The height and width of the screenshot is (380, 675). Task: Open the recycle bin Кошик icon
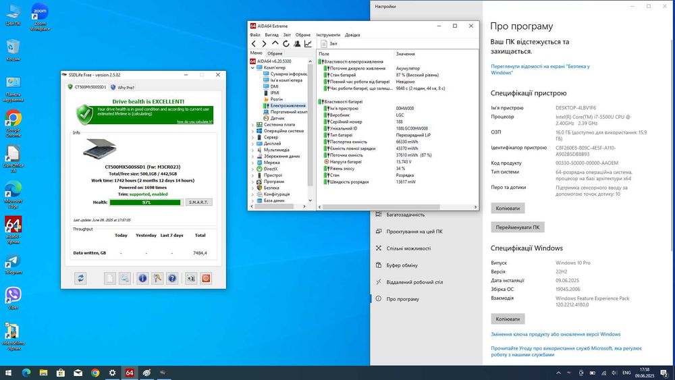[13, 50]
